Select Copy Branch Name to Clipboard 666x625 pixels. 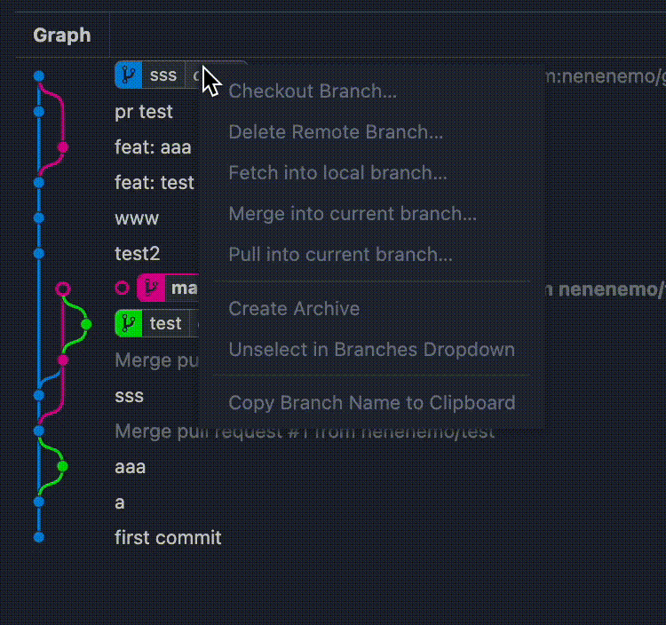tap(372, 402)
